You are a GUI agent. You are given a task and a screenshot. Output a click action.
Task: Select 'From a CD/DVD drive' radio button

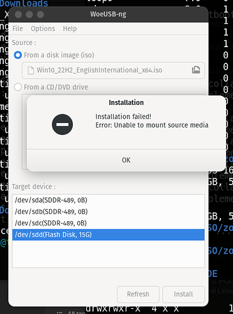coord(18,87)
